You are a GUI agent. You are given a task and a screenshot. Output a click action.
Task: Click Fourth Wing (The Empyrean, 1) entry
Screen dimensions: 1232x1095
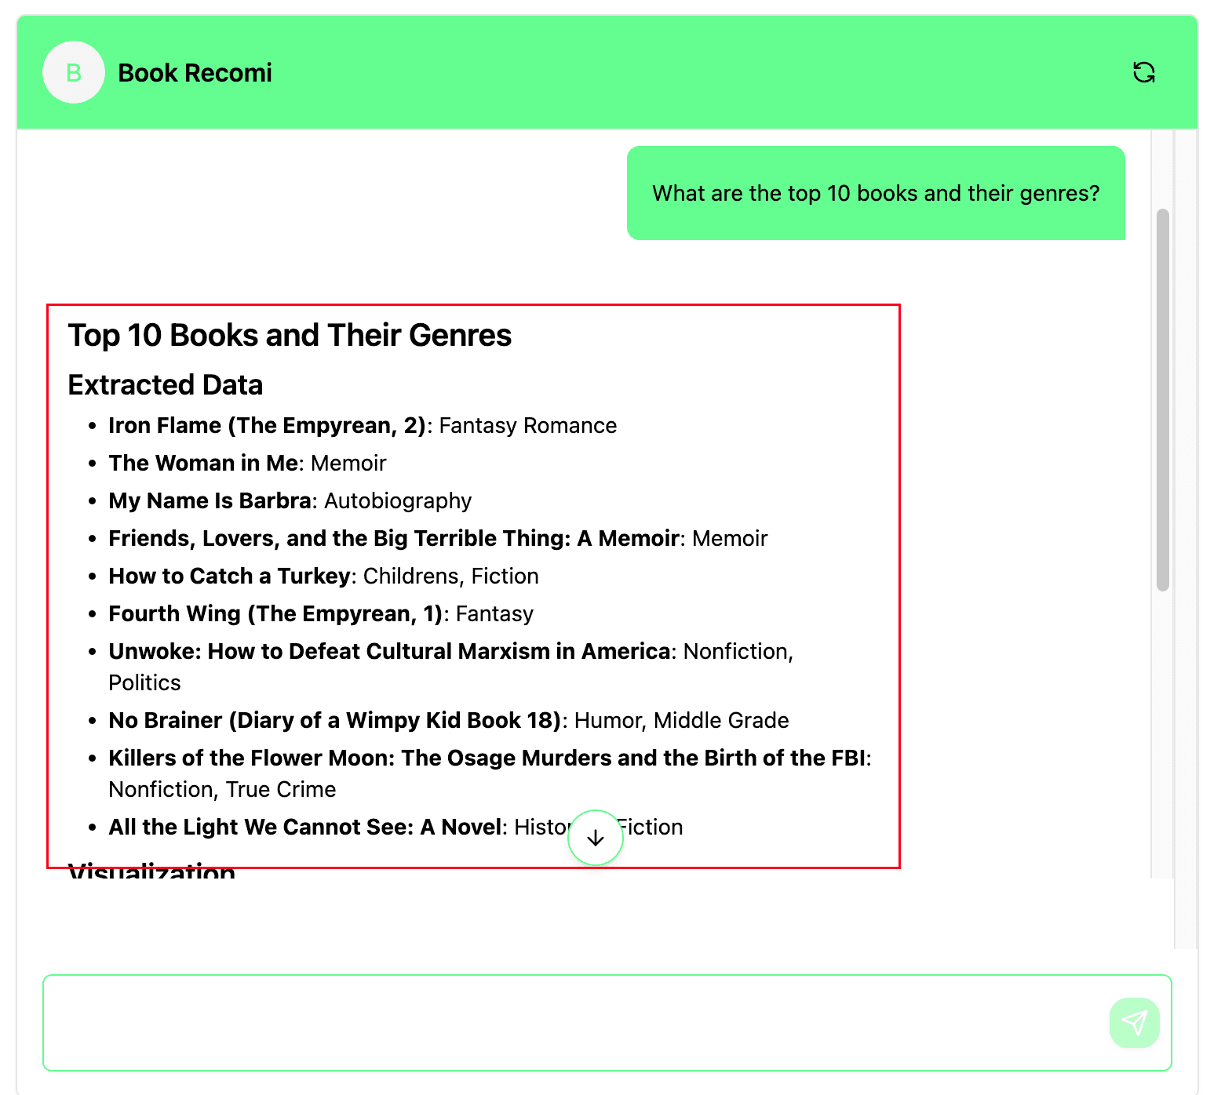(x=321, y=614)
